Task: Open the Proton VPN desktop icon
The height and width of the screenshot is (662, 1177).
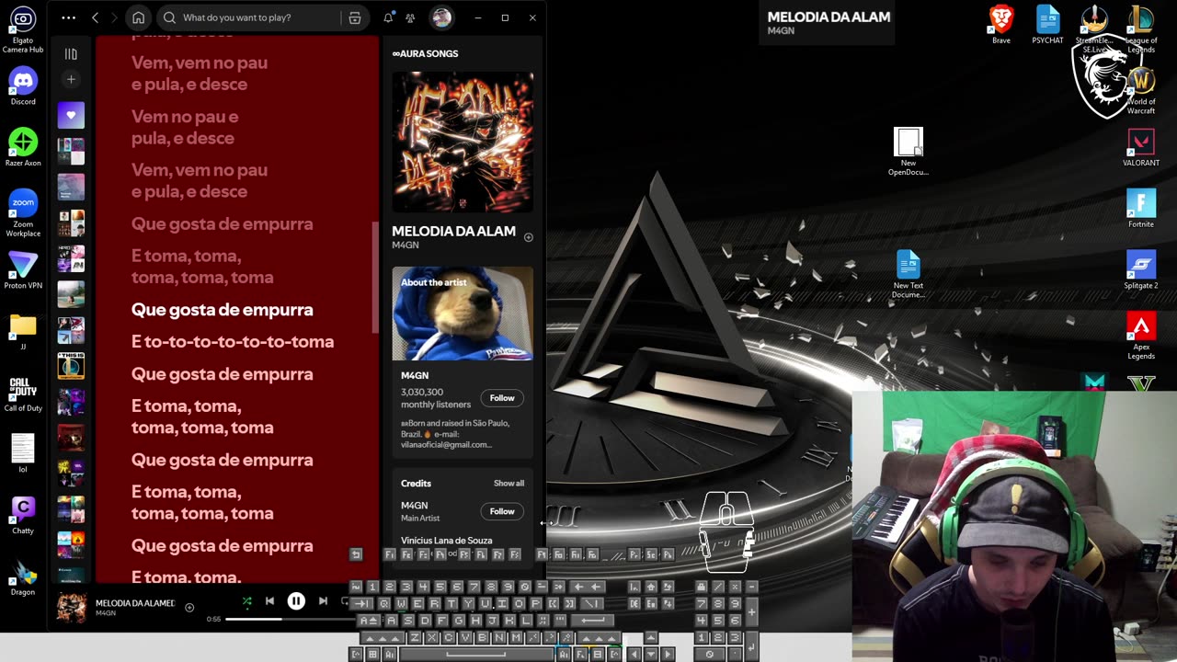Action: [23, 270]
